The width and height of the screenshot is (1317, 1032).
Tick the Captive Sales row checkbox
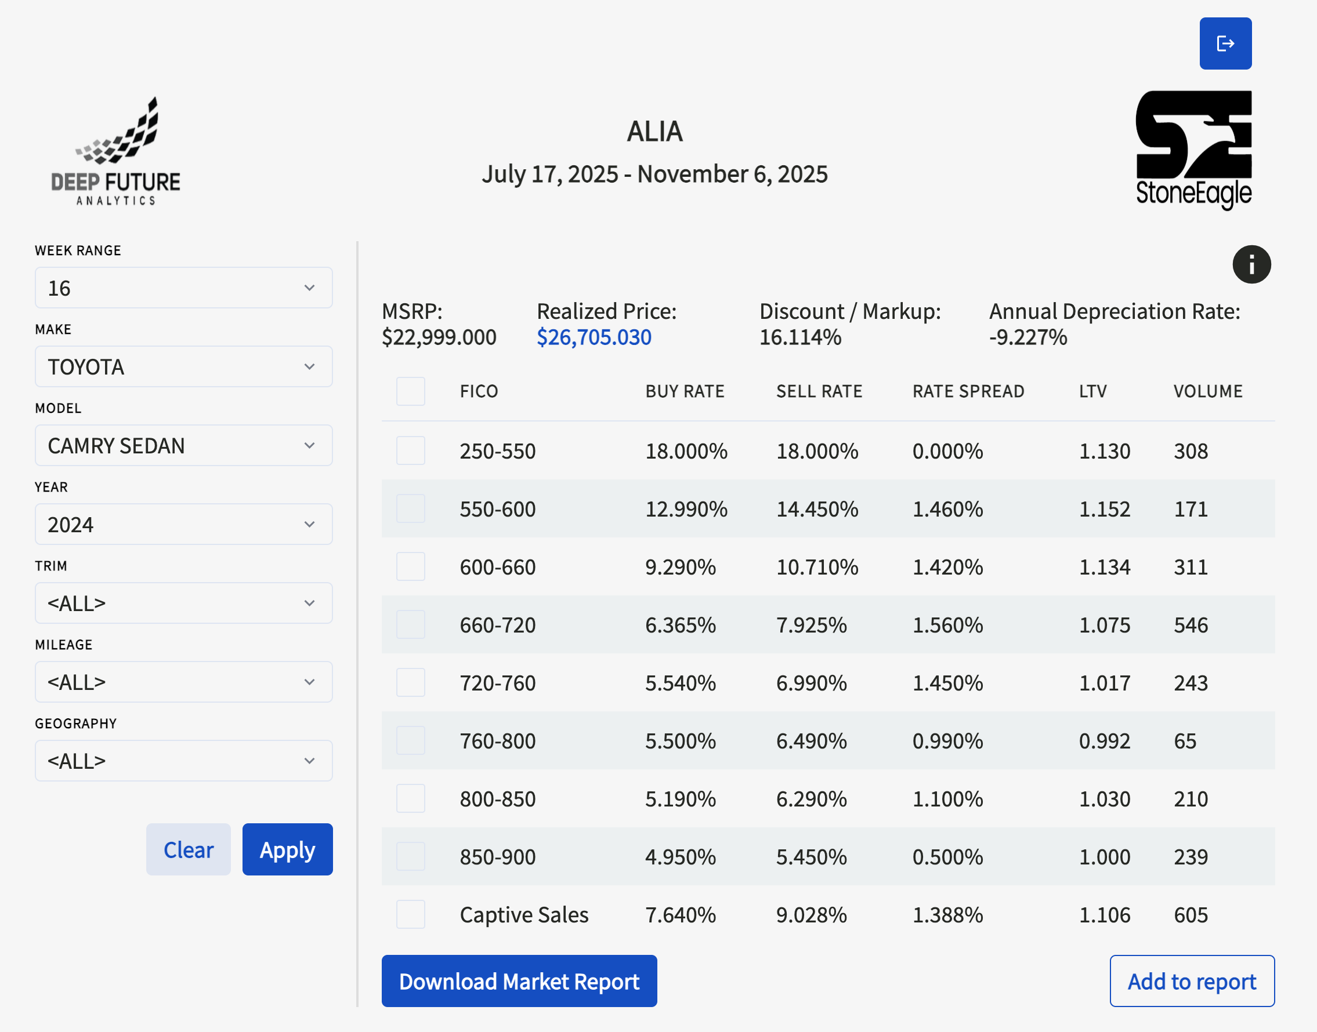411,914
